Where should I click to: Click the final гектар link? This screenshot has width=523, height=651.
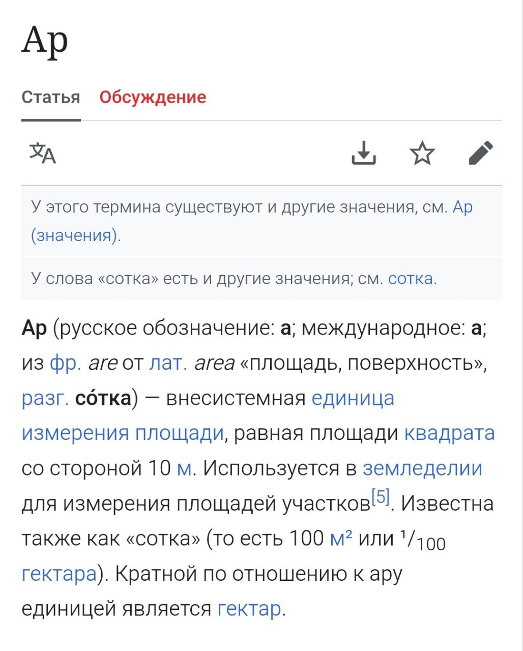pos(249,608)
